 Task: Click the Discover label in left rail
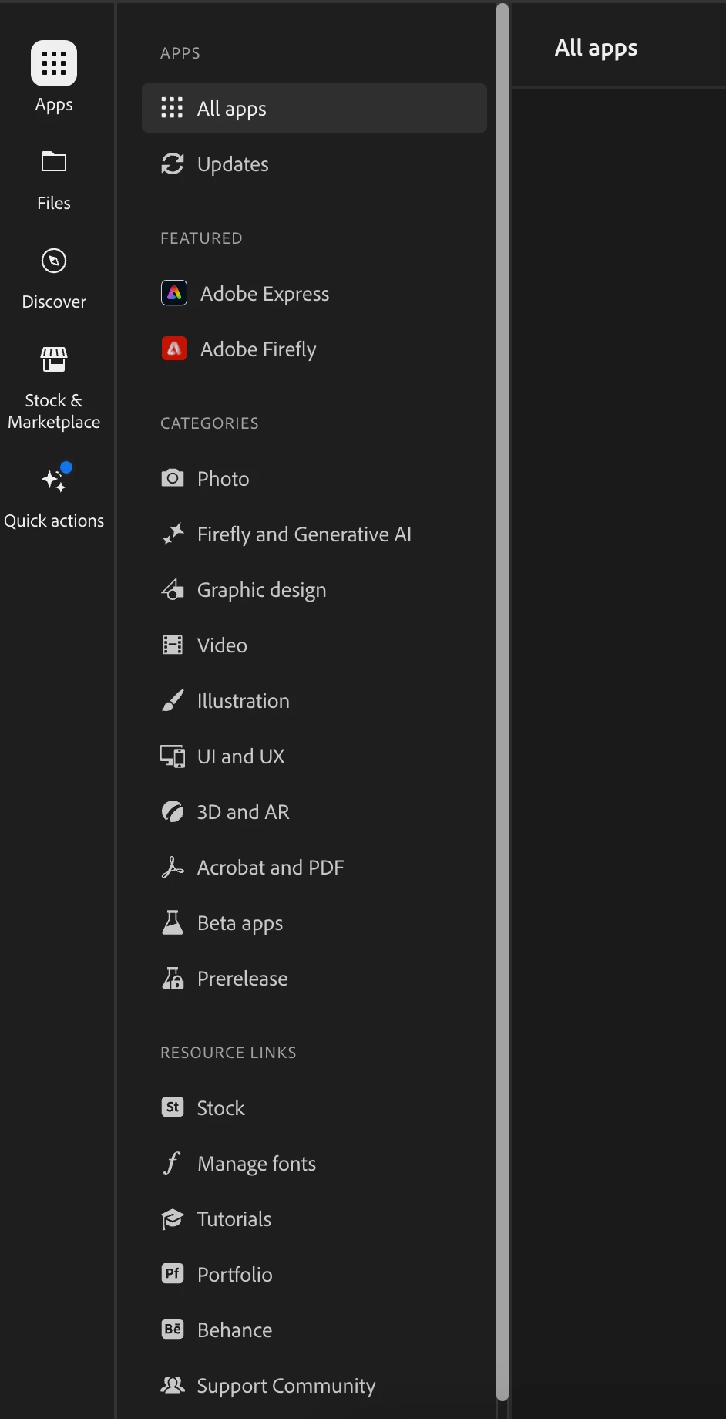[x=54, y=302]
